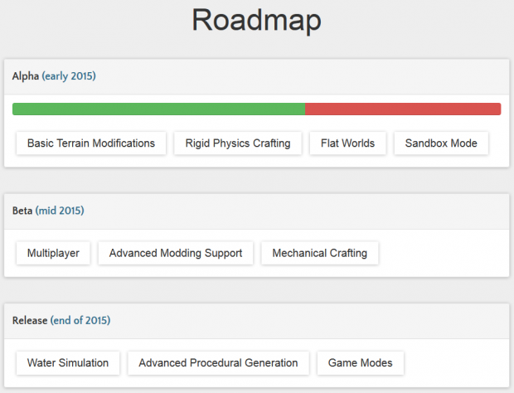Select the Rigid Physics Crafting item

[x=238, y=143]
